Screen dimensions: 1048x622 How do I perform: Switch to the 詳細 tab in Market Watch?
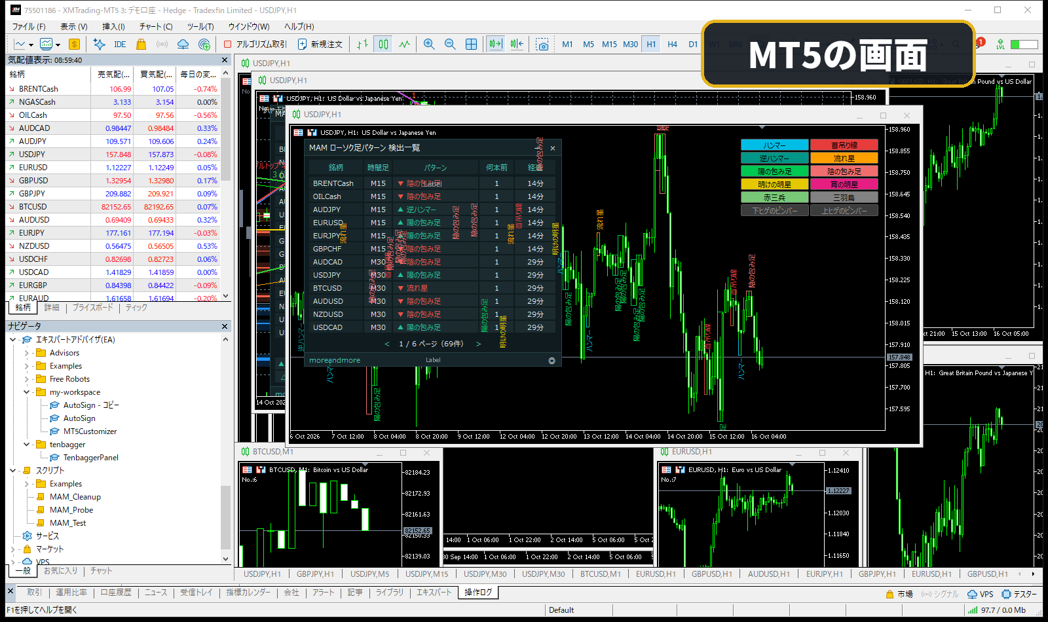(x=52, y=308)
